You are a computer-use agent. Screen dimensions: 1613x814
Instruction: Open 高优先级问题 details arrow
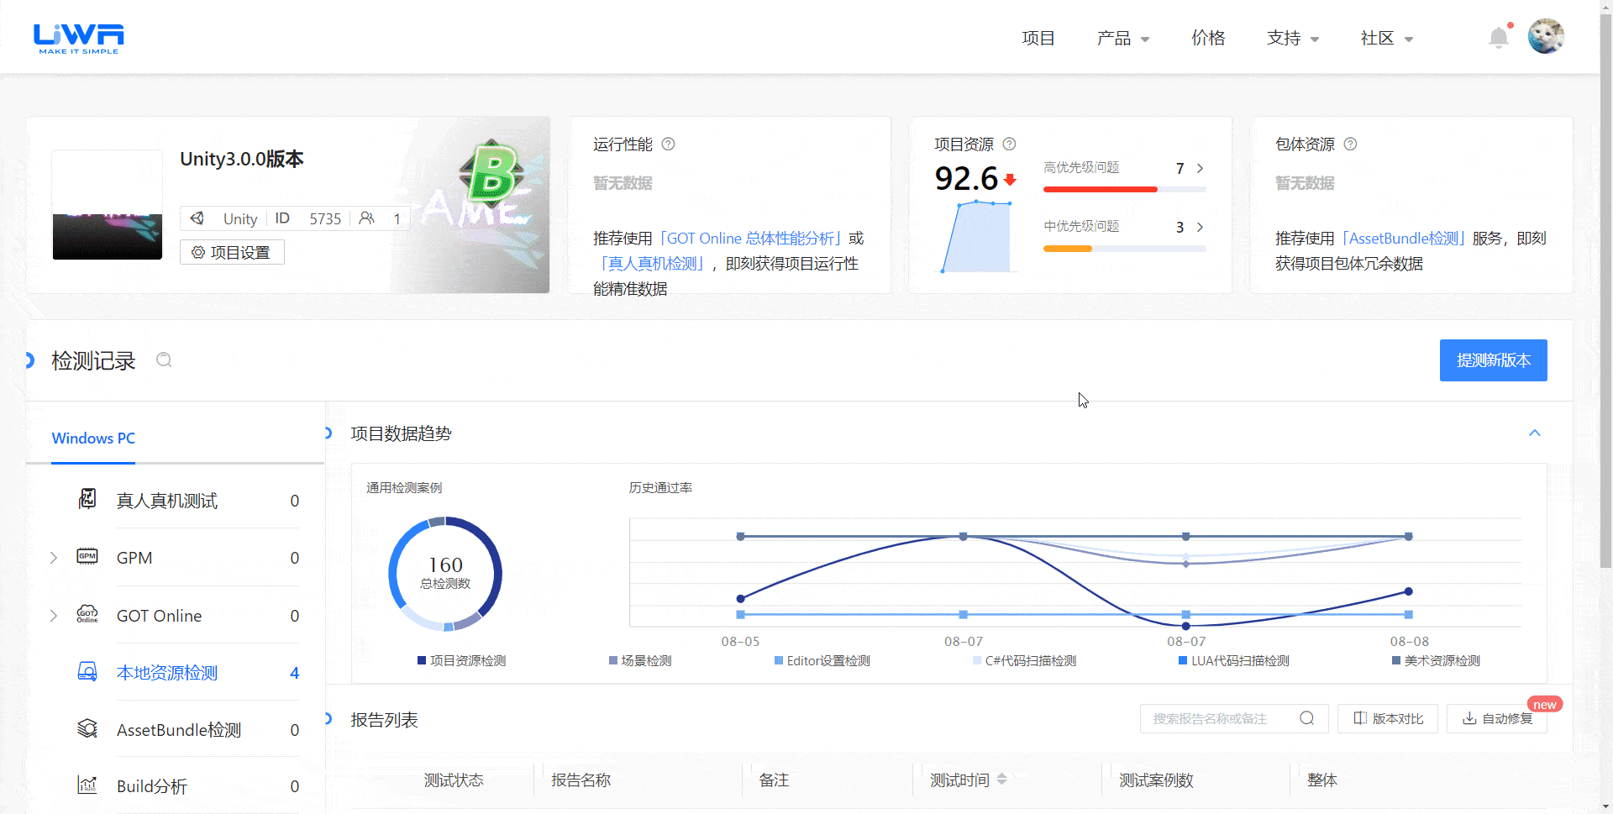(x=1200, y=168)
